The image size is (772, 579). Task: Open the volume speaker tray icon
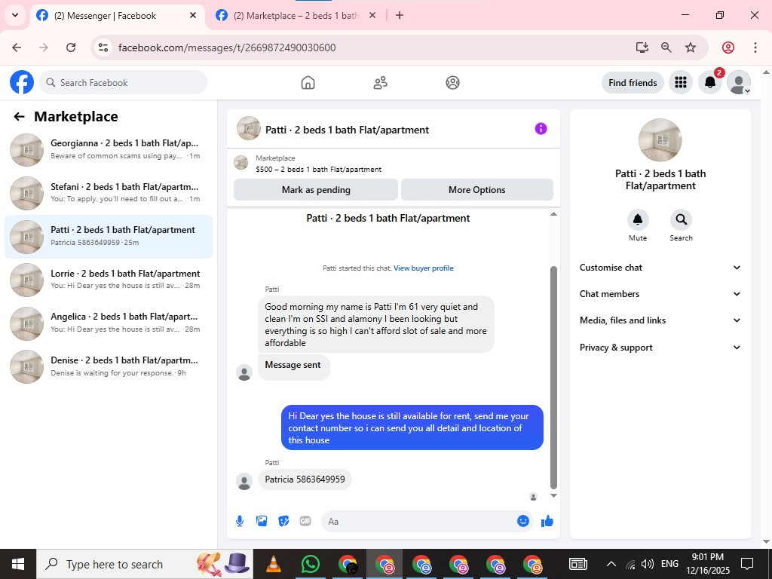point(648,564)
